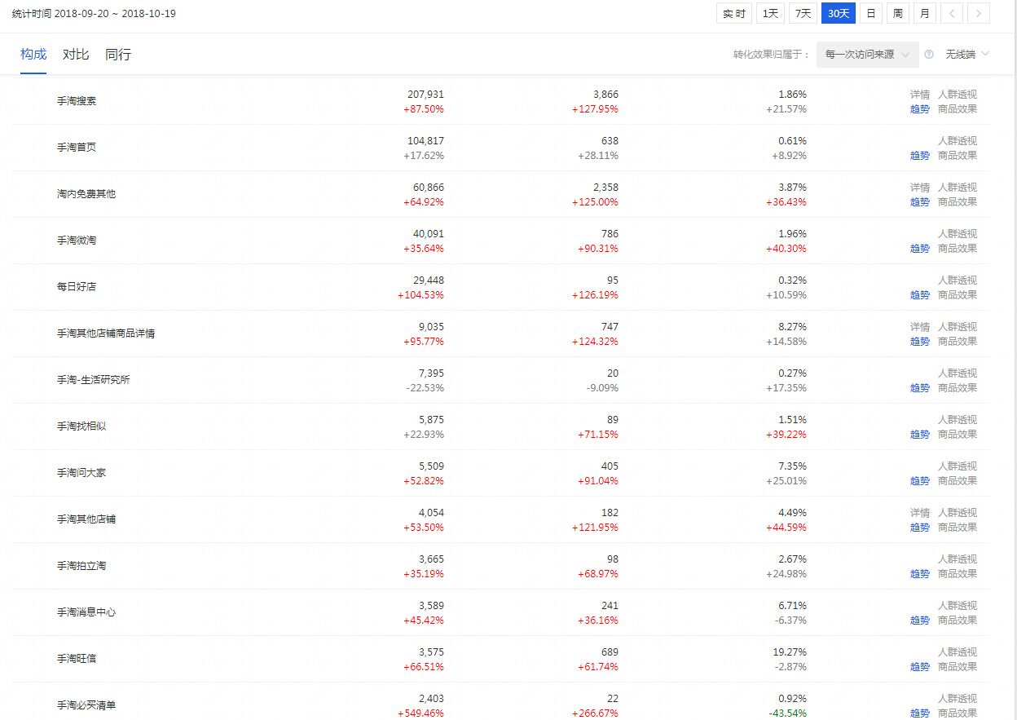Click the 手淘首页 source name

[77, 148]
